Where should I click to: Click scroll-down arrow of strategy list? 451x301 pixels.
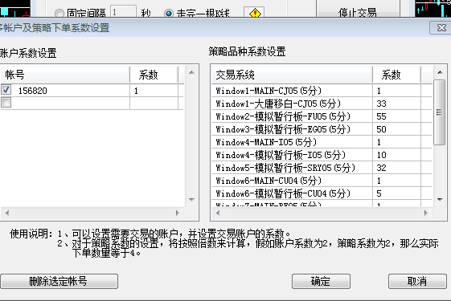[x=440, y=199]
